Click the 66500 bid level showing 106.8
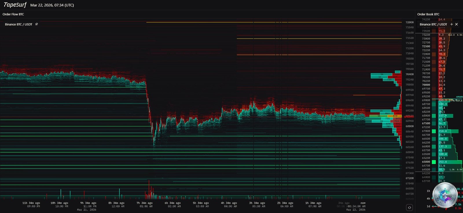The height and width of the screenshot is (213, 463). 439,139
